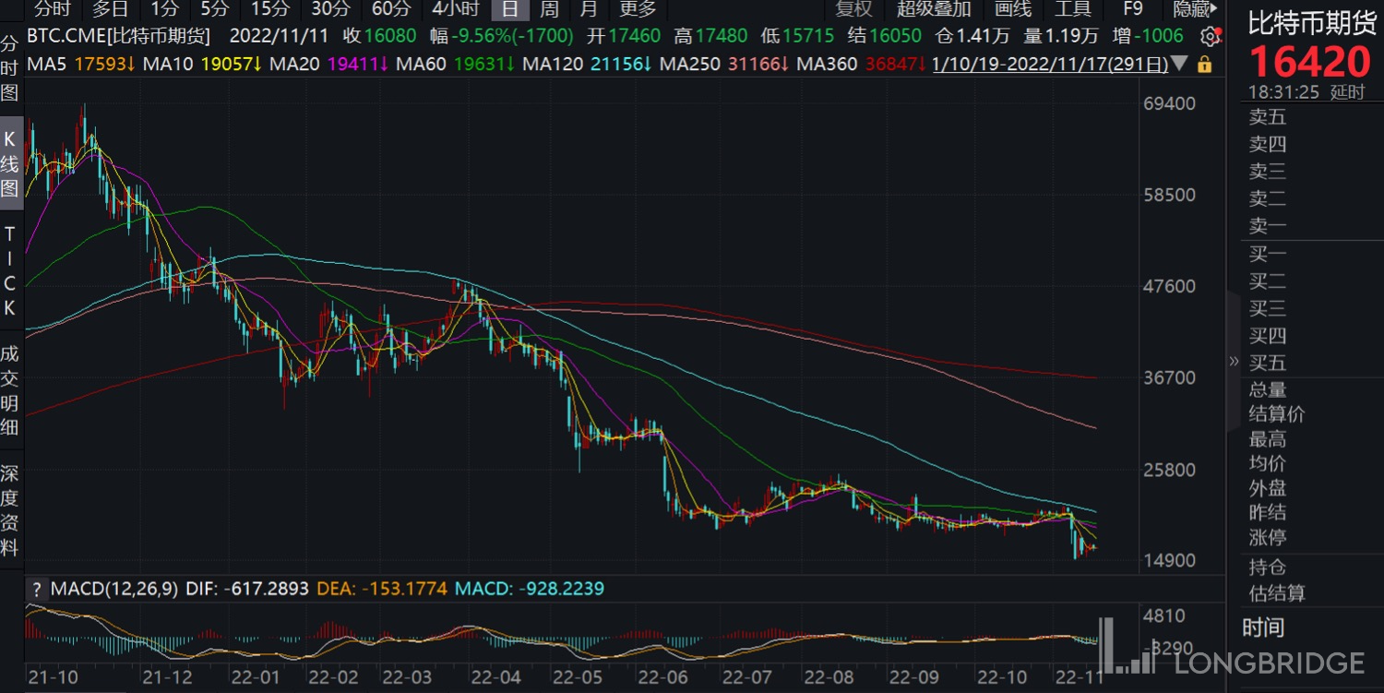Toggle the 超级叠加 overlay option
The width and height of the screenshot is (1384, 693).
tap(934, 9)
